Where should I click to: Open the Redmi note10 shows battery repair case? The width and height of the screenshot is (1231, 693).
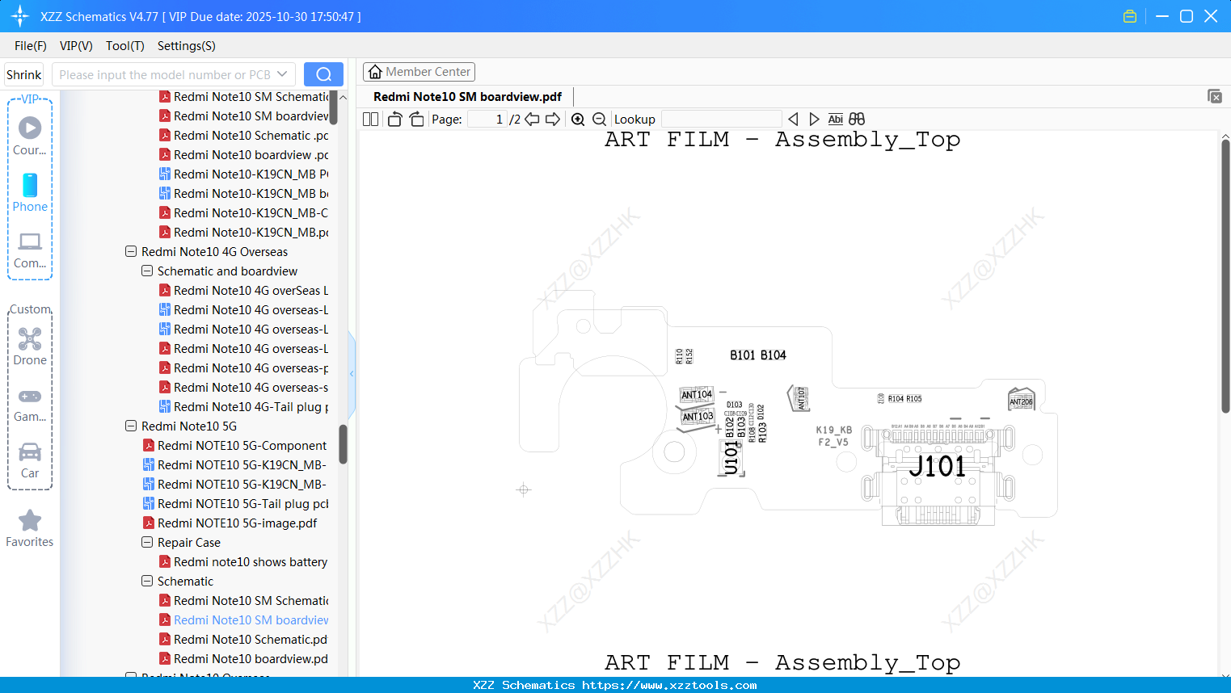point(243,562)
